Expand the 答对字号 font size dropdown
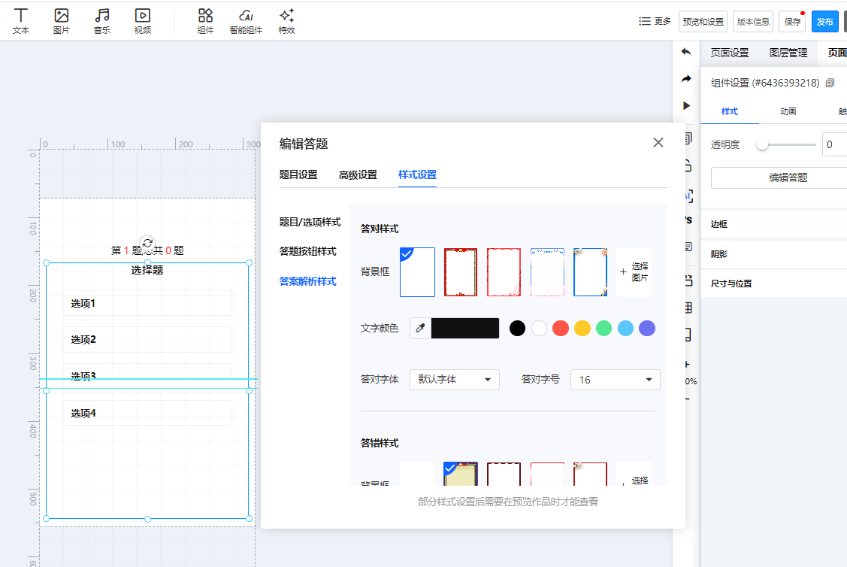The width and height of the screenshot is (847, 567). pos(615,380)
